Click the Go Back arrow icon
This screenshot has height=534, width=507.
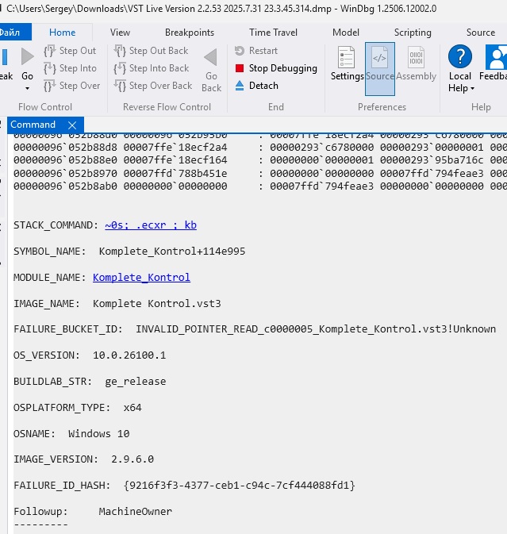point(211,57)
